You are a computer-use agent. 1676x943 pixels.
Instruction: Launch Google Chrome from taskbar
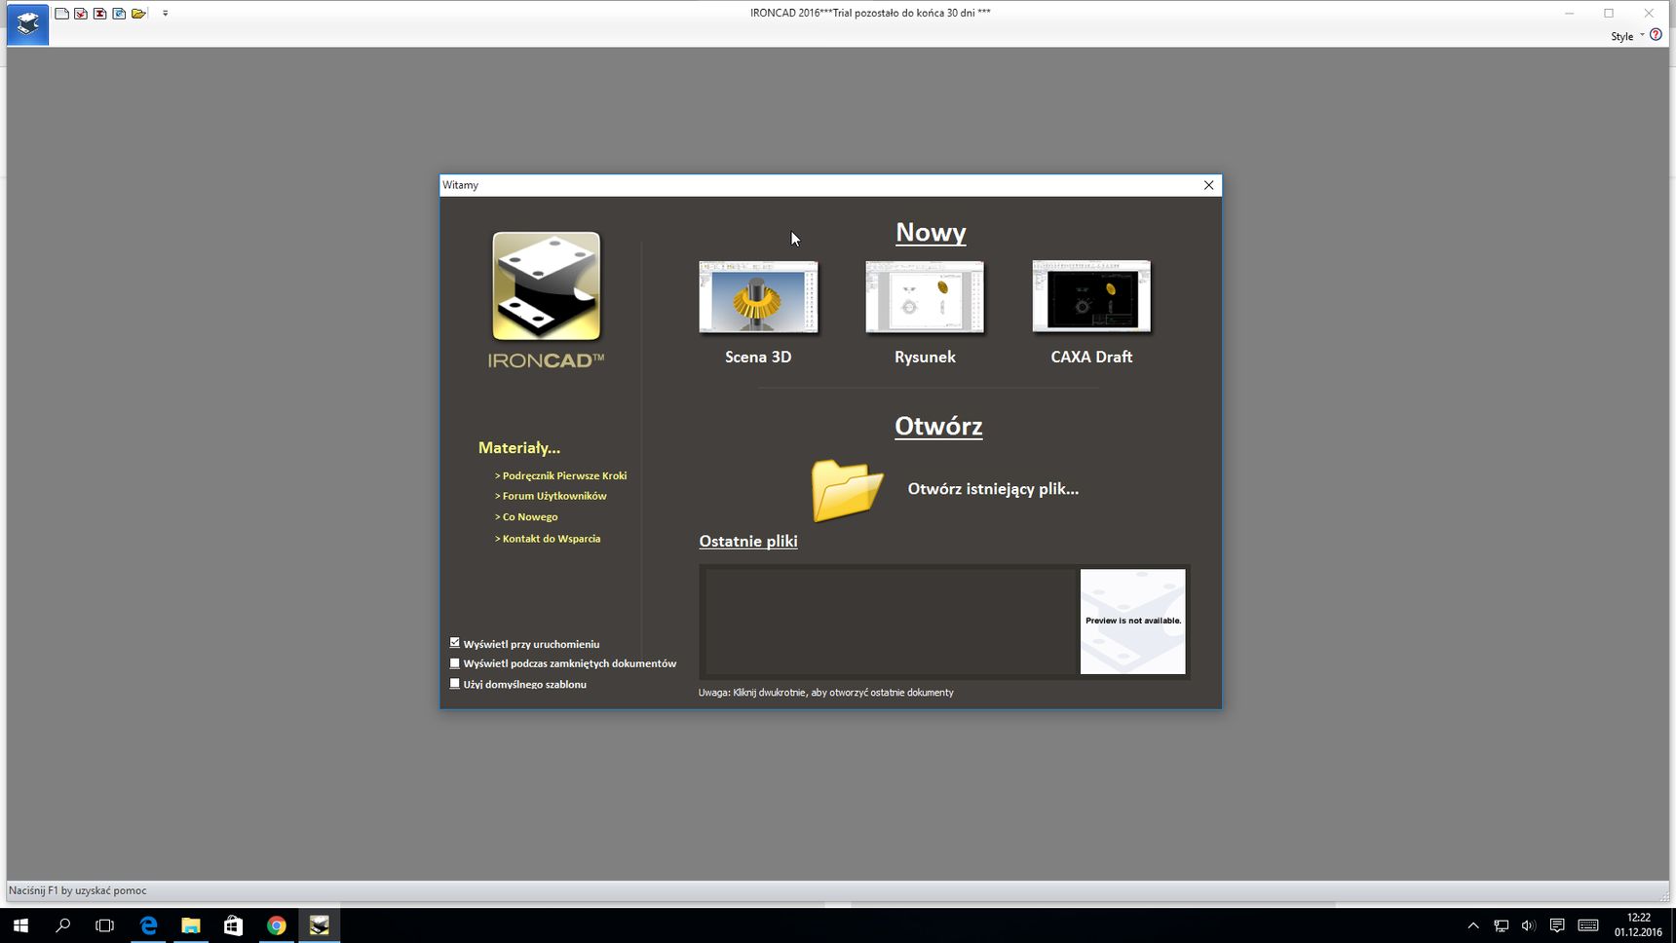coord(277,925)
